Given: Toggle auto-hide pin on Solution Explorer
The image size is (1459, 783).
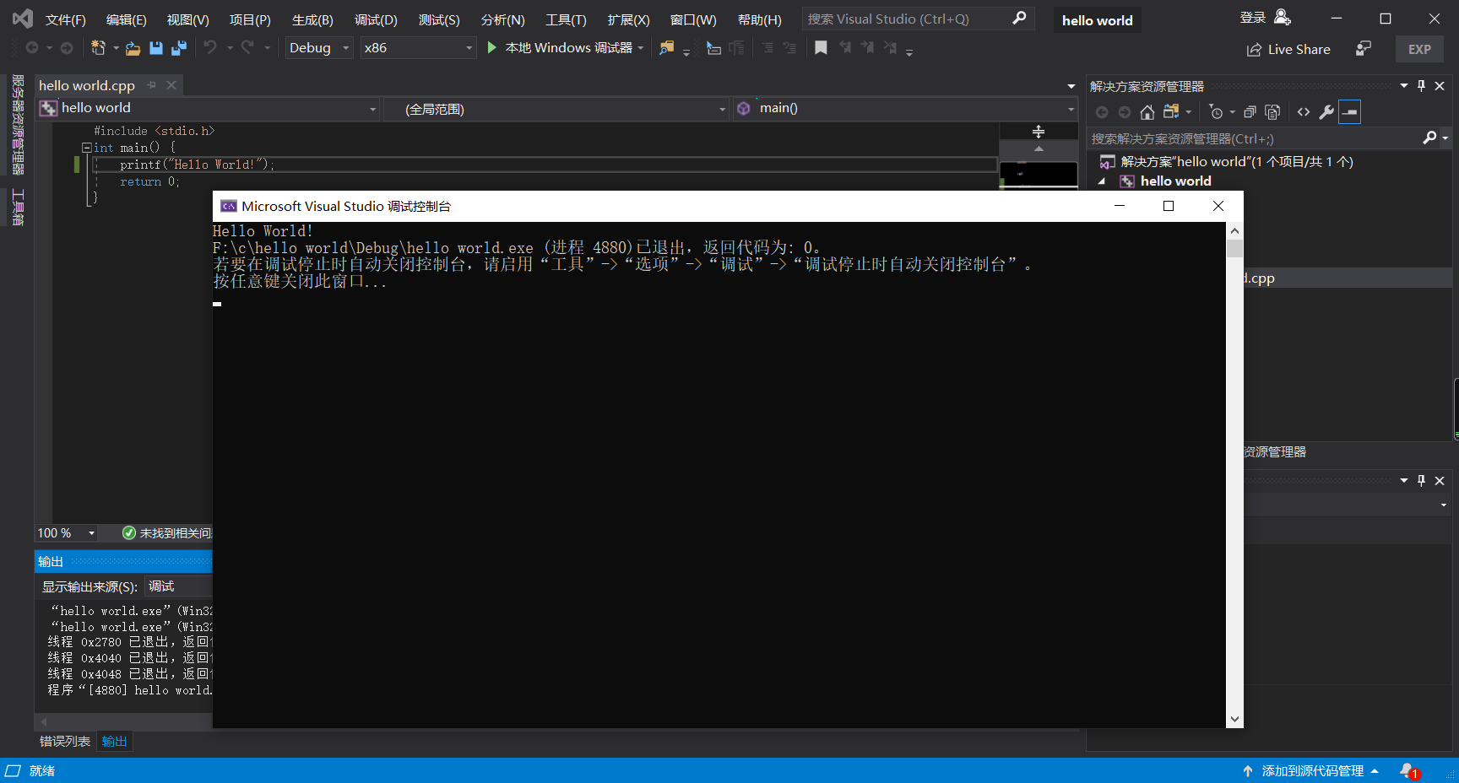Looking at the screenshot, I should coord(1421,86).
